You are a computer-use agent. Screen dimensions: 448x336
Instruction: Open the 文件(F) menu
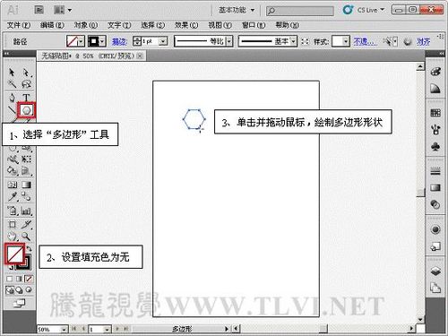point(19,25)
